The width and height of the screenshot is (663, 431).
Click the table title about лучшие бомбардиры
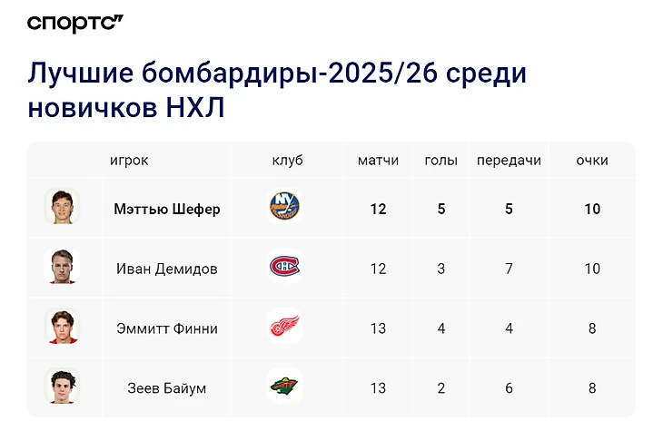pos(277,90)
